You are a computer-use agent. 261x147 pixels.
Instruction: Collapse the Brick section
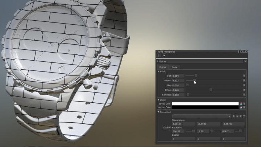[158, 72]
